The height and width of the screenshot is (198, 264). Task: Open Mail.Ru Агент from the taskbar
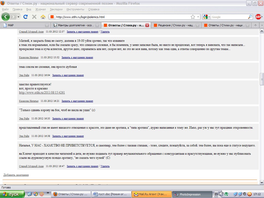(x=152, y=194)
